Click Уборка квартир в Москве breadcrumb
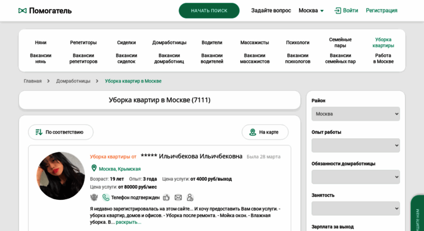 [133, 81]
